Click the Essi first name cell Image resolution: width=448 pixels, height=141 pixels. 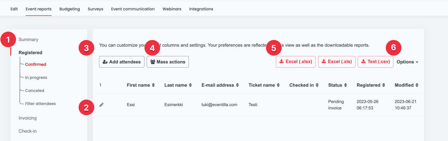(131, 105)
